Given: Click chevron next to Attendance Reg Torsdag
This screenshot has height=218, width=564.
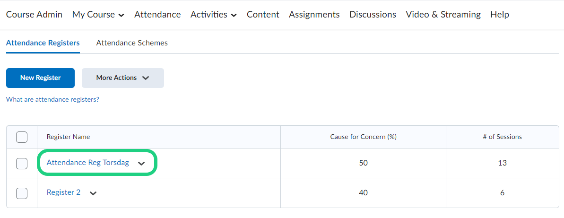Looking at the screenshot, I should point(141,163).
